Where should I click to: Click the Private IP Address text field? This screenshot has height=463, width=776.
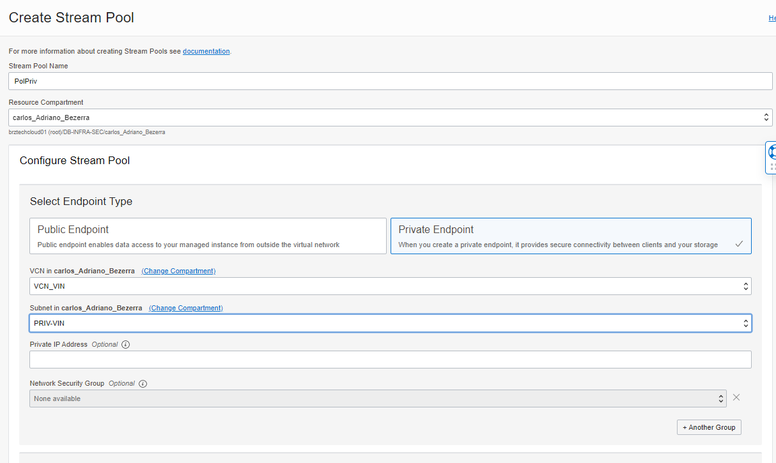(390, 360)
